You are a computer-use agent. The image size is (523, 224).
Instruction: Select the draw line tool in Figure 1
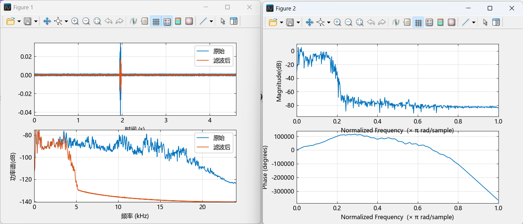tap(203, 21)
